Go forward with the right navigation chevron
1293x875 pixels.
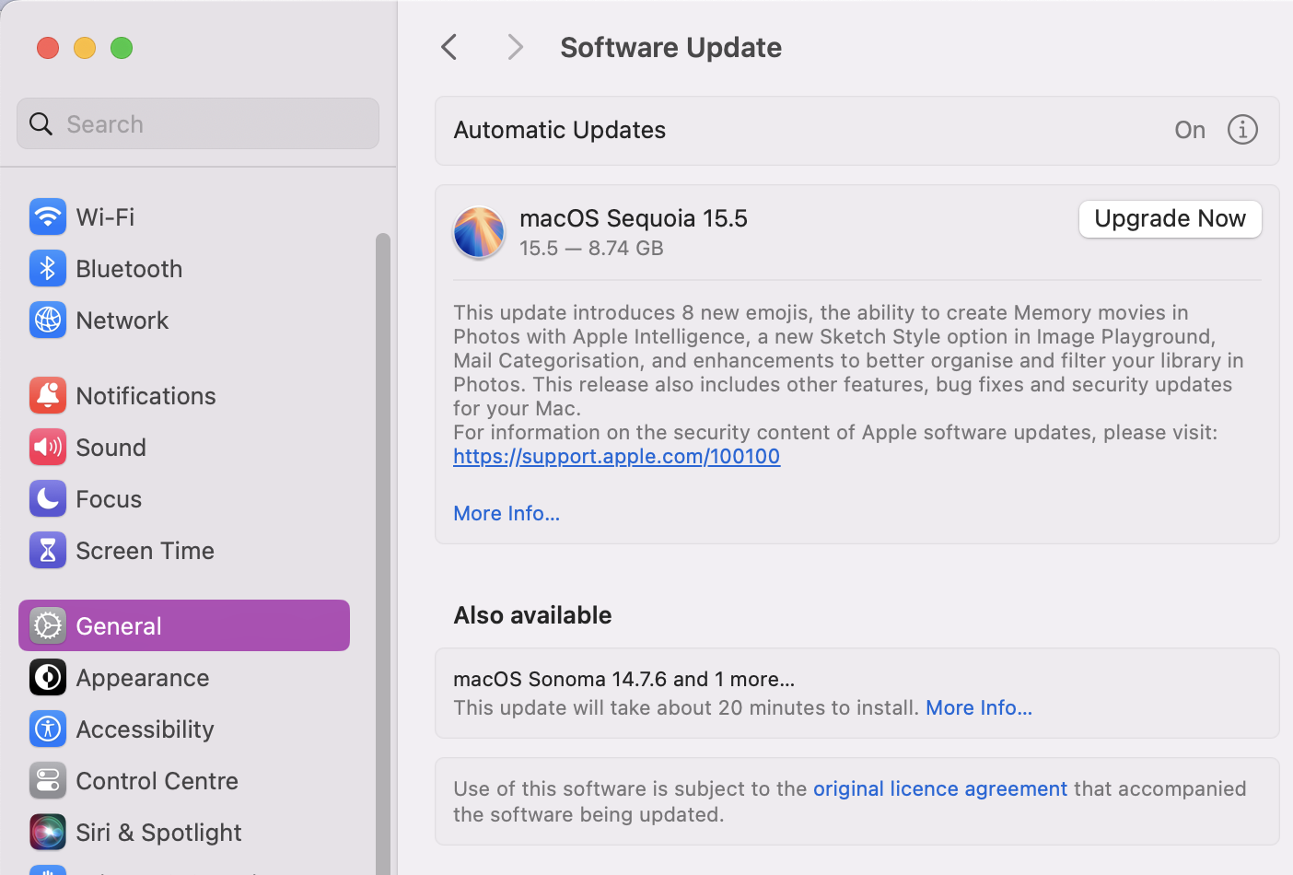pos(515,46)
